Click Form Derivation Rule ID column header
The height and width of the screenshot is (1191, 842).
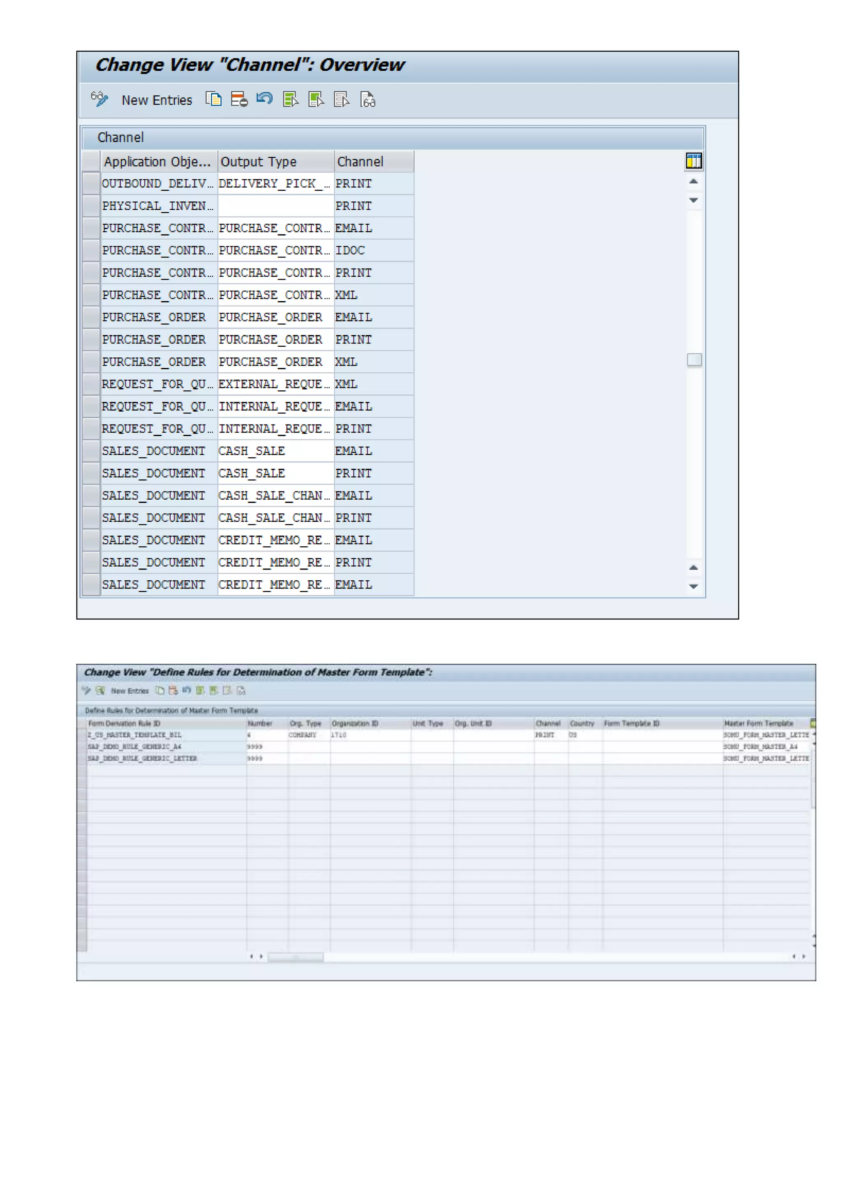tap(167, 724)
